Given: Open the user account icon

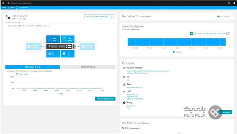Looking at the screenshot, I should tap(234, 3).
